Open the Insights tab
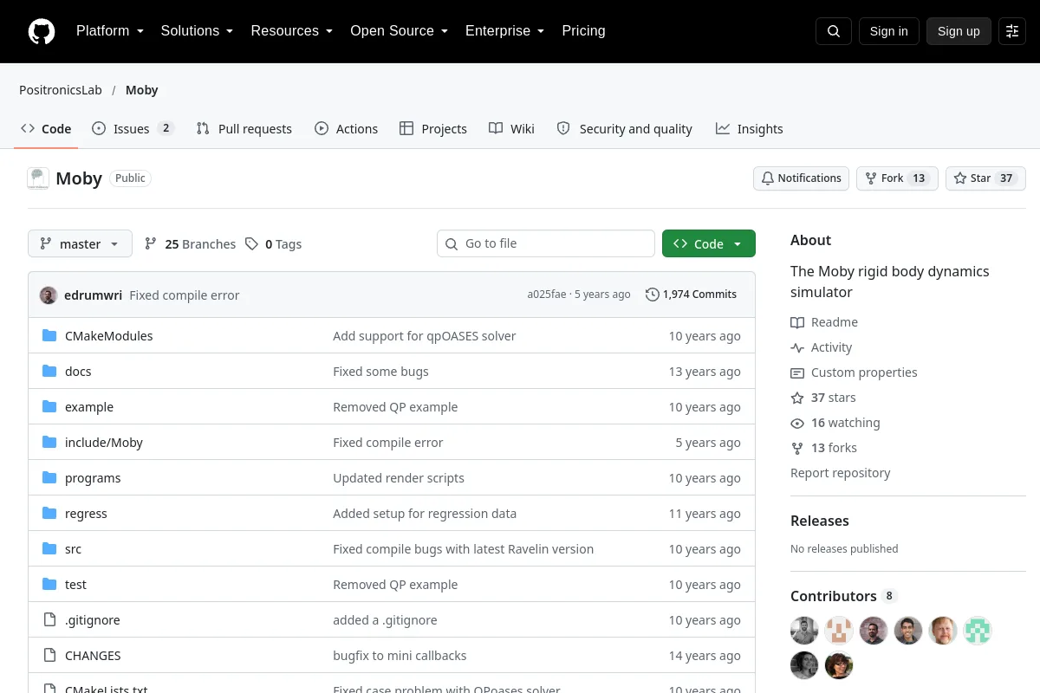This screenshot has width=1040, height=693. click(x=750, y=128)
